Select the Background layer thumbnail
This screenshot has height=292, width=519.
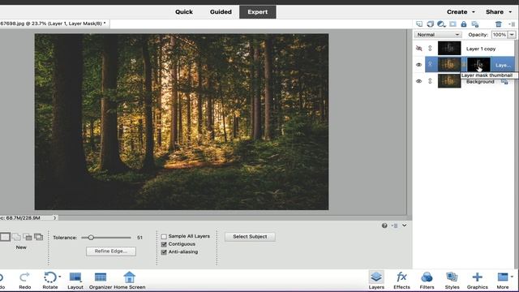[x=449, y=81]
